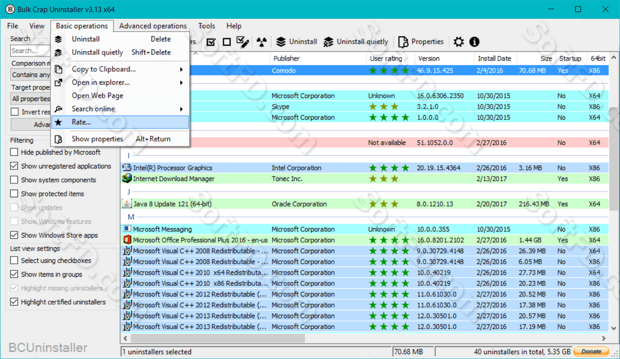Open the Help menu

tap(234, 26)
